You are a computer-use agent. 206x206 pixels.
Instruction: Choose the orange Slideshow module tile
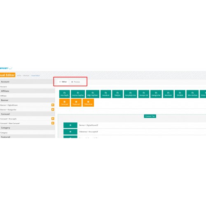pyautogui.click(x=88, y=103)
